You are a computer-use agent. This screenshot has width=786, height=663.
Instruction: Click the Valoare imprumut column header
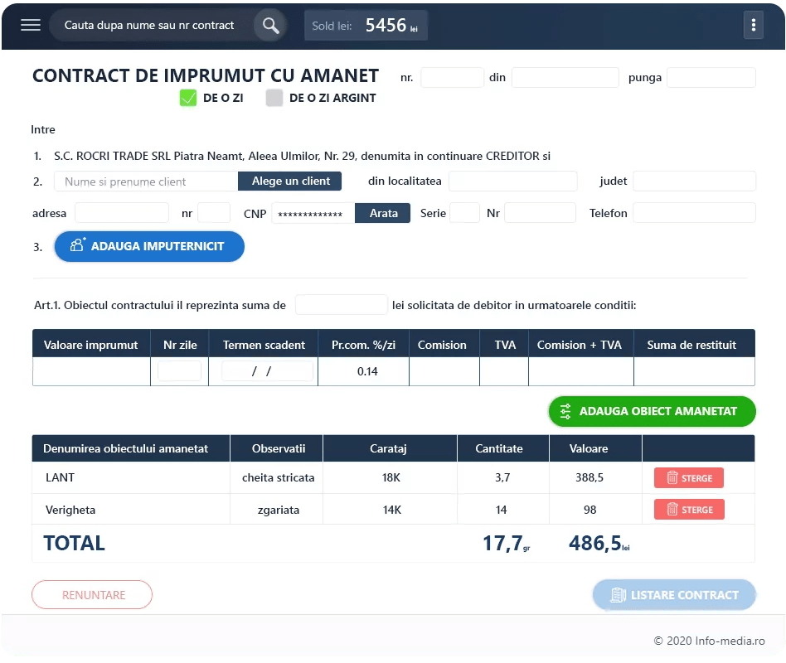point(91,345)
